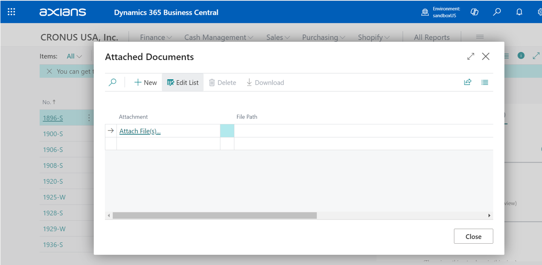Open the app launcher waffle icon
The height and width of the screenshot is (265, 542).
tap(12, 12)
